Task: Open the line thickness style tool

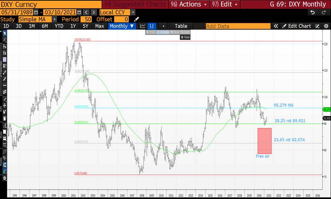Action: click(4, 139)
